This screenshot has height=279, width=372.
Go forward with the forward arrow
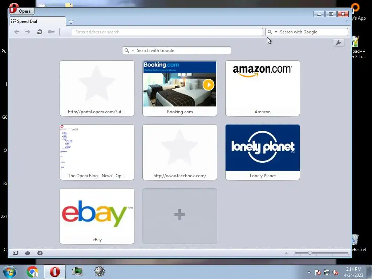pyautogui.click(x=28, y=32)
